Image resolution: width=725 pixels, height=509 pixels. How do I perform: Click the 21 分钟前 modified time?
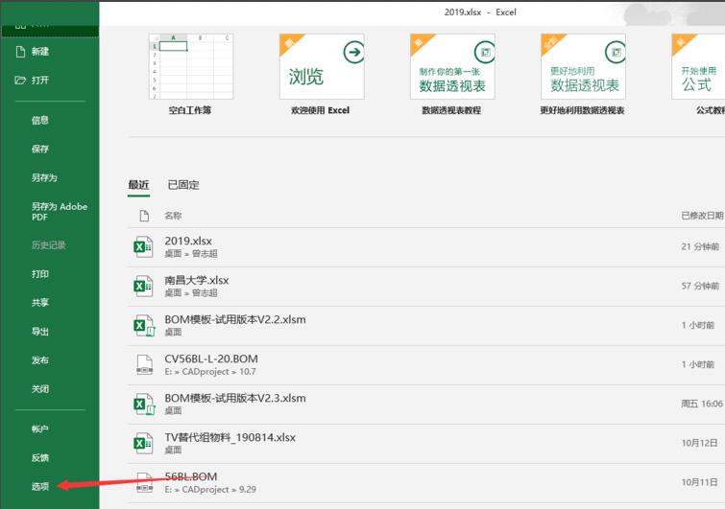pos(700,247)
